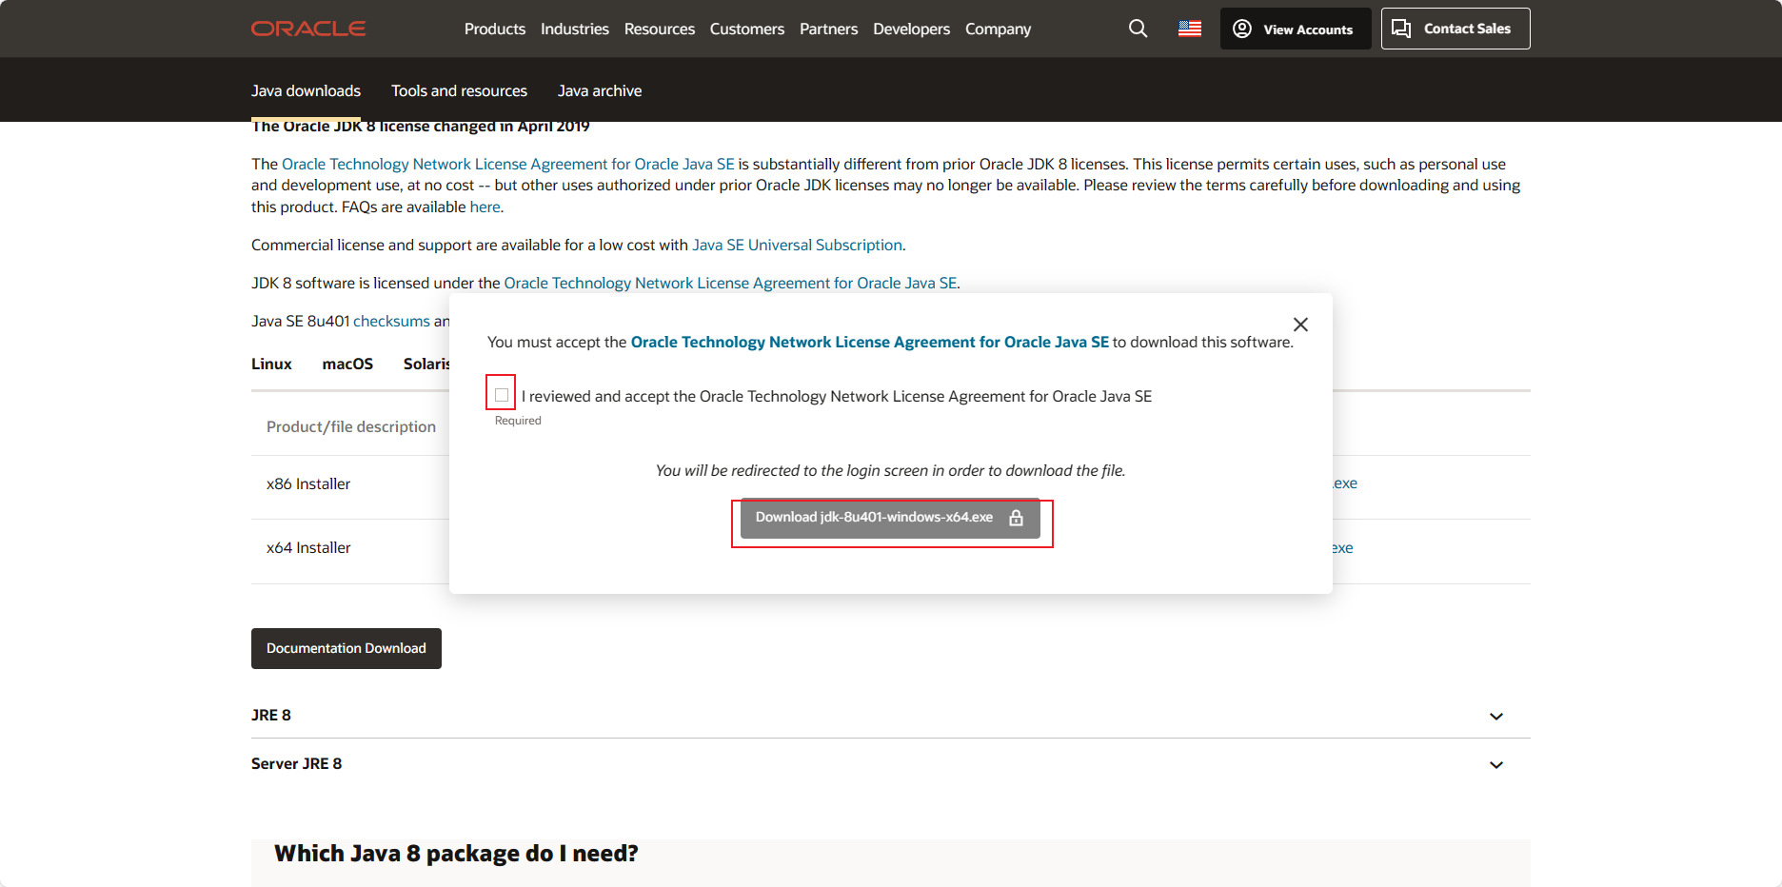The image size is (1782, 887).
Task: Click Contact Sales button
Action: (x=1455, y=29)
